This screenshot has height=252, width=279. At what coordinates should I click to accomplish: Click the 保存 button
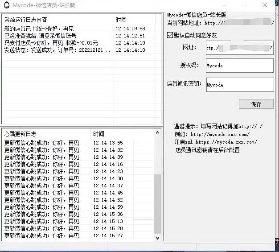coord(256,104)
